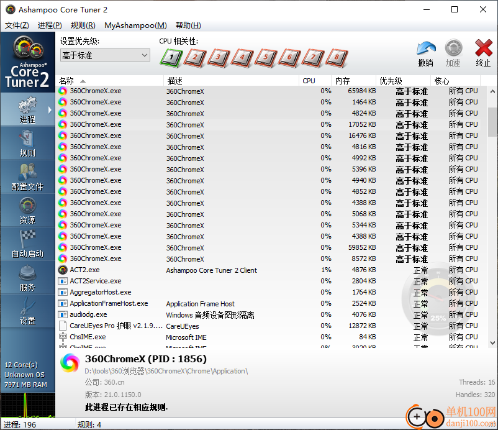498x430 pixels.
Task: Click the D:\tools\360浏览器 path text
Action: coord(166,371)
